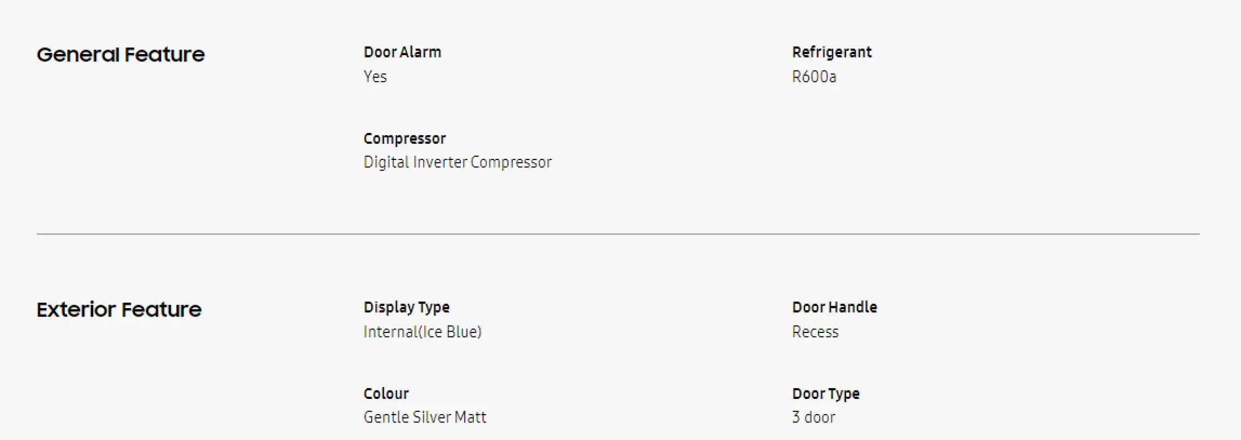The height and width of the screenshot is (440, 1241).
Task: Click the bold Compressor label
Action: (404, 139)
